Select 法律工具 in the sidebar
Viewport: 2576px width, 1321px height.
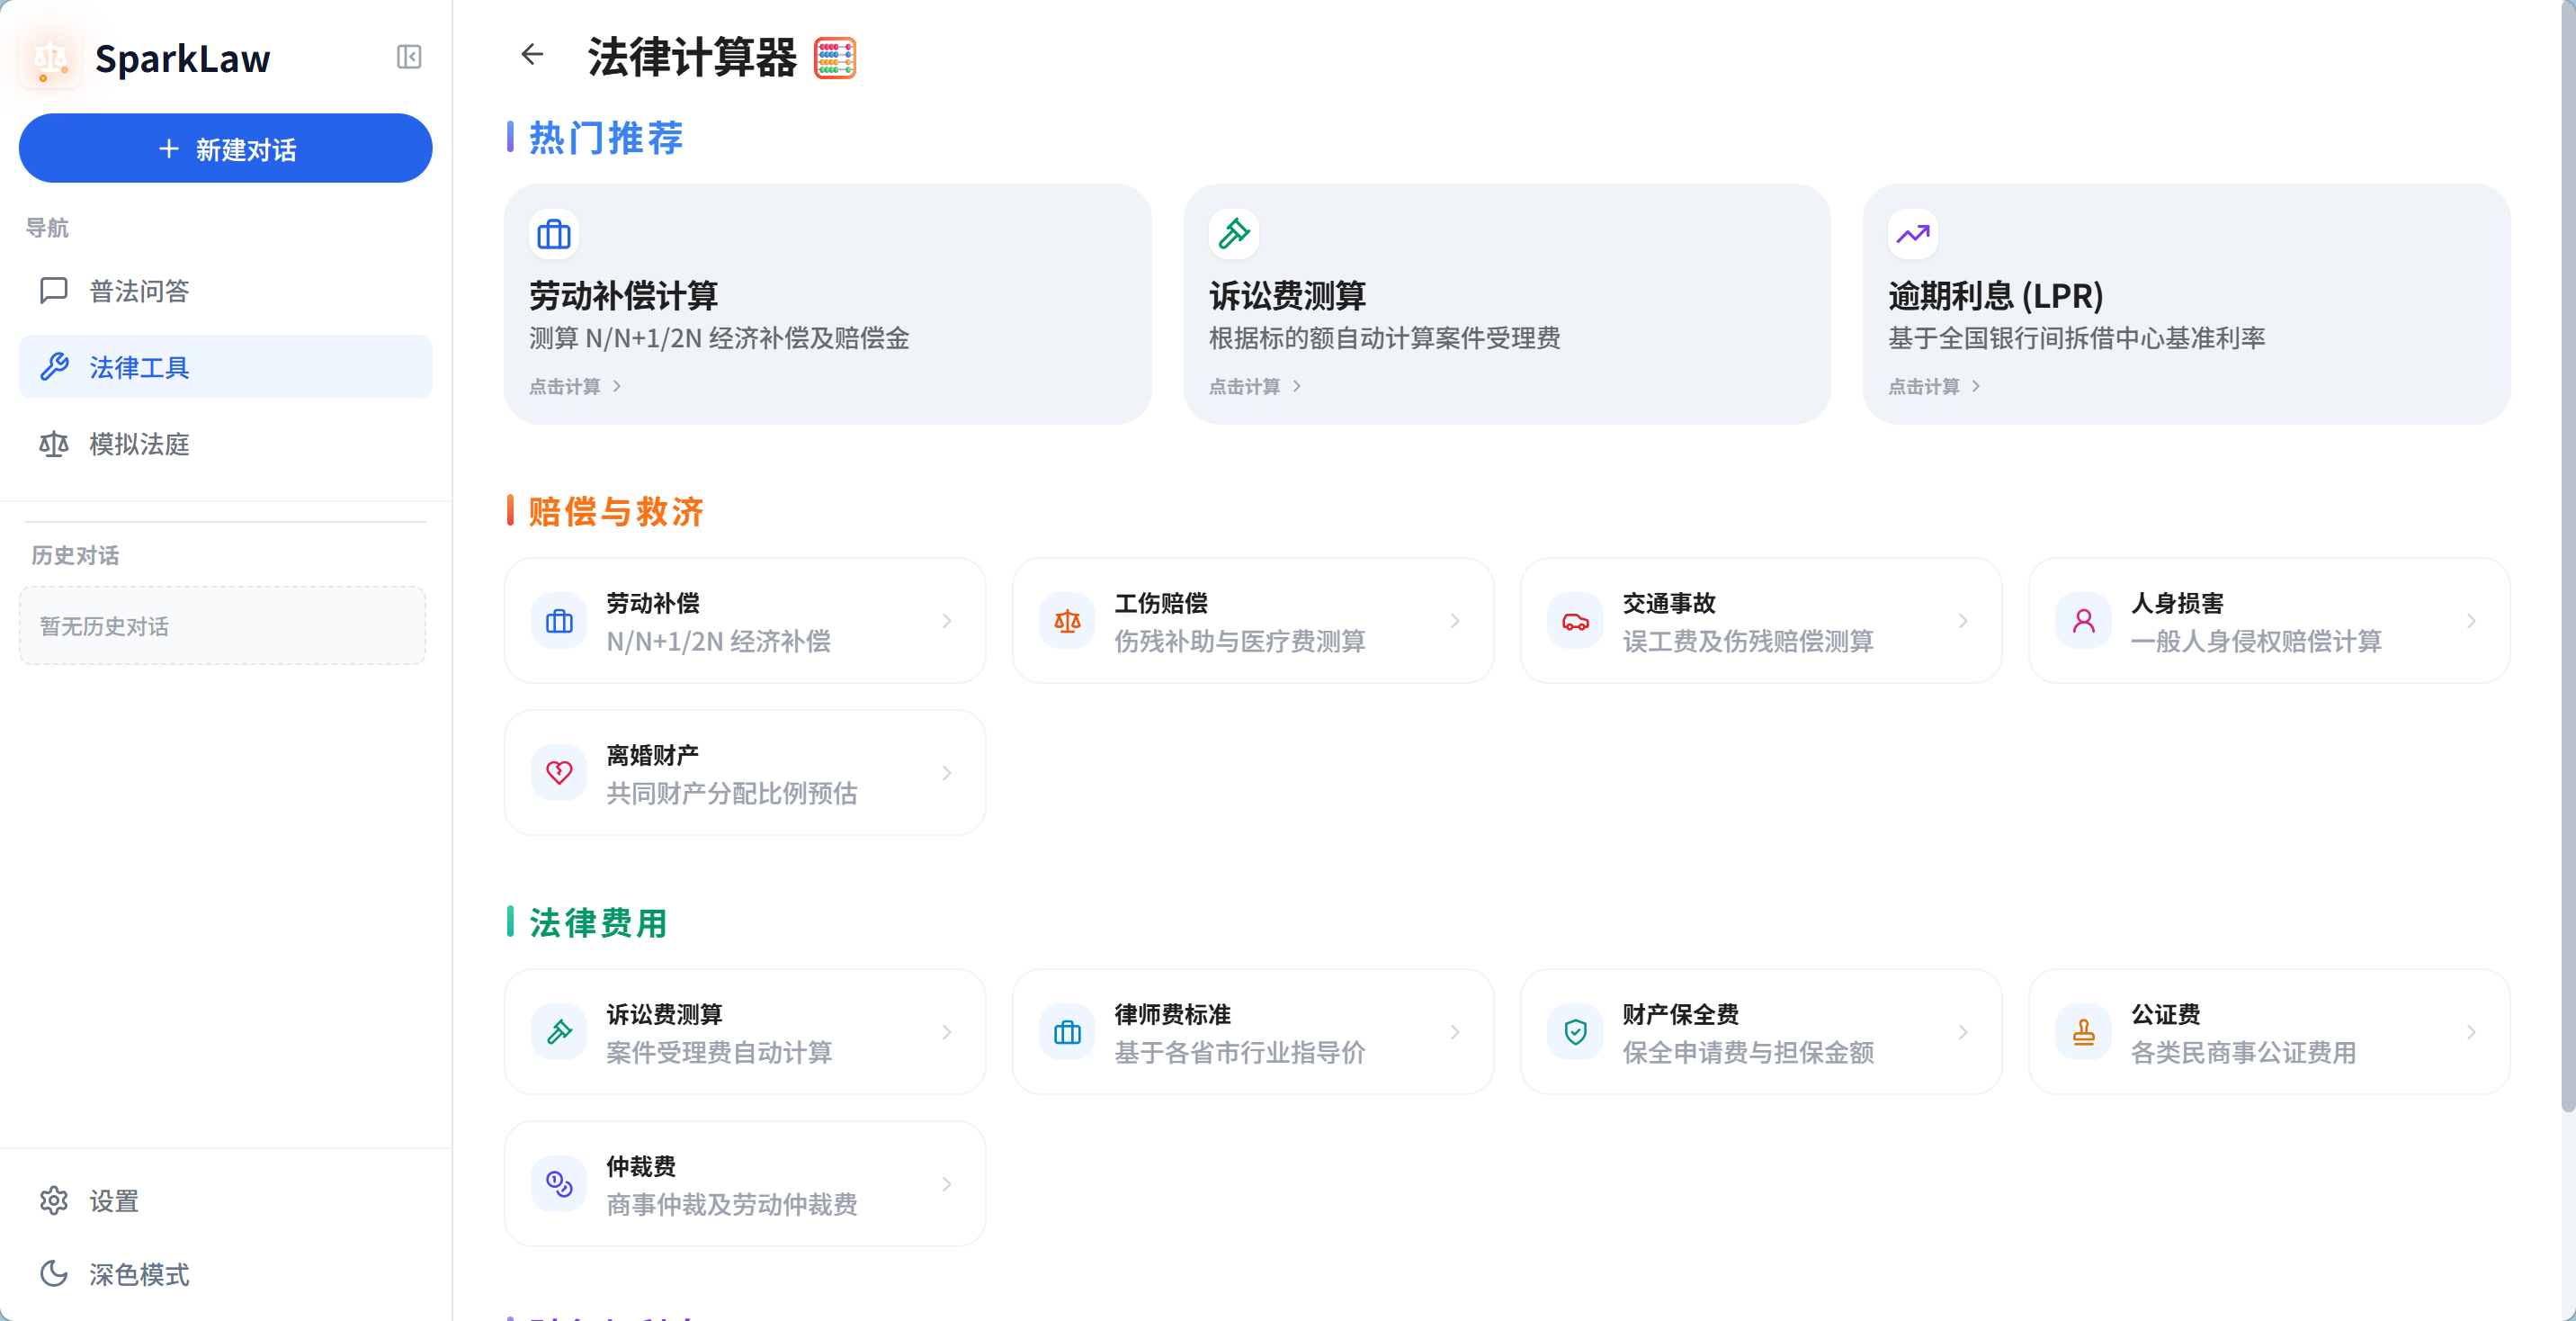click(226, 366)
